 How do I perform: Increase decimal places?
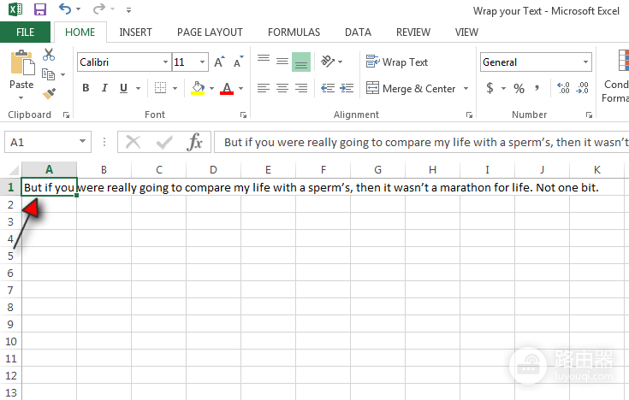pos(563,88)
